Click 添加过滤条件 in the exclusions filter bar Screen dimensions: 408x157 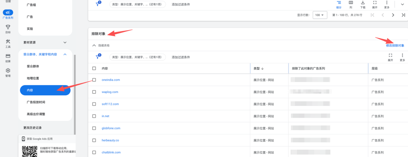coord(181,57)
